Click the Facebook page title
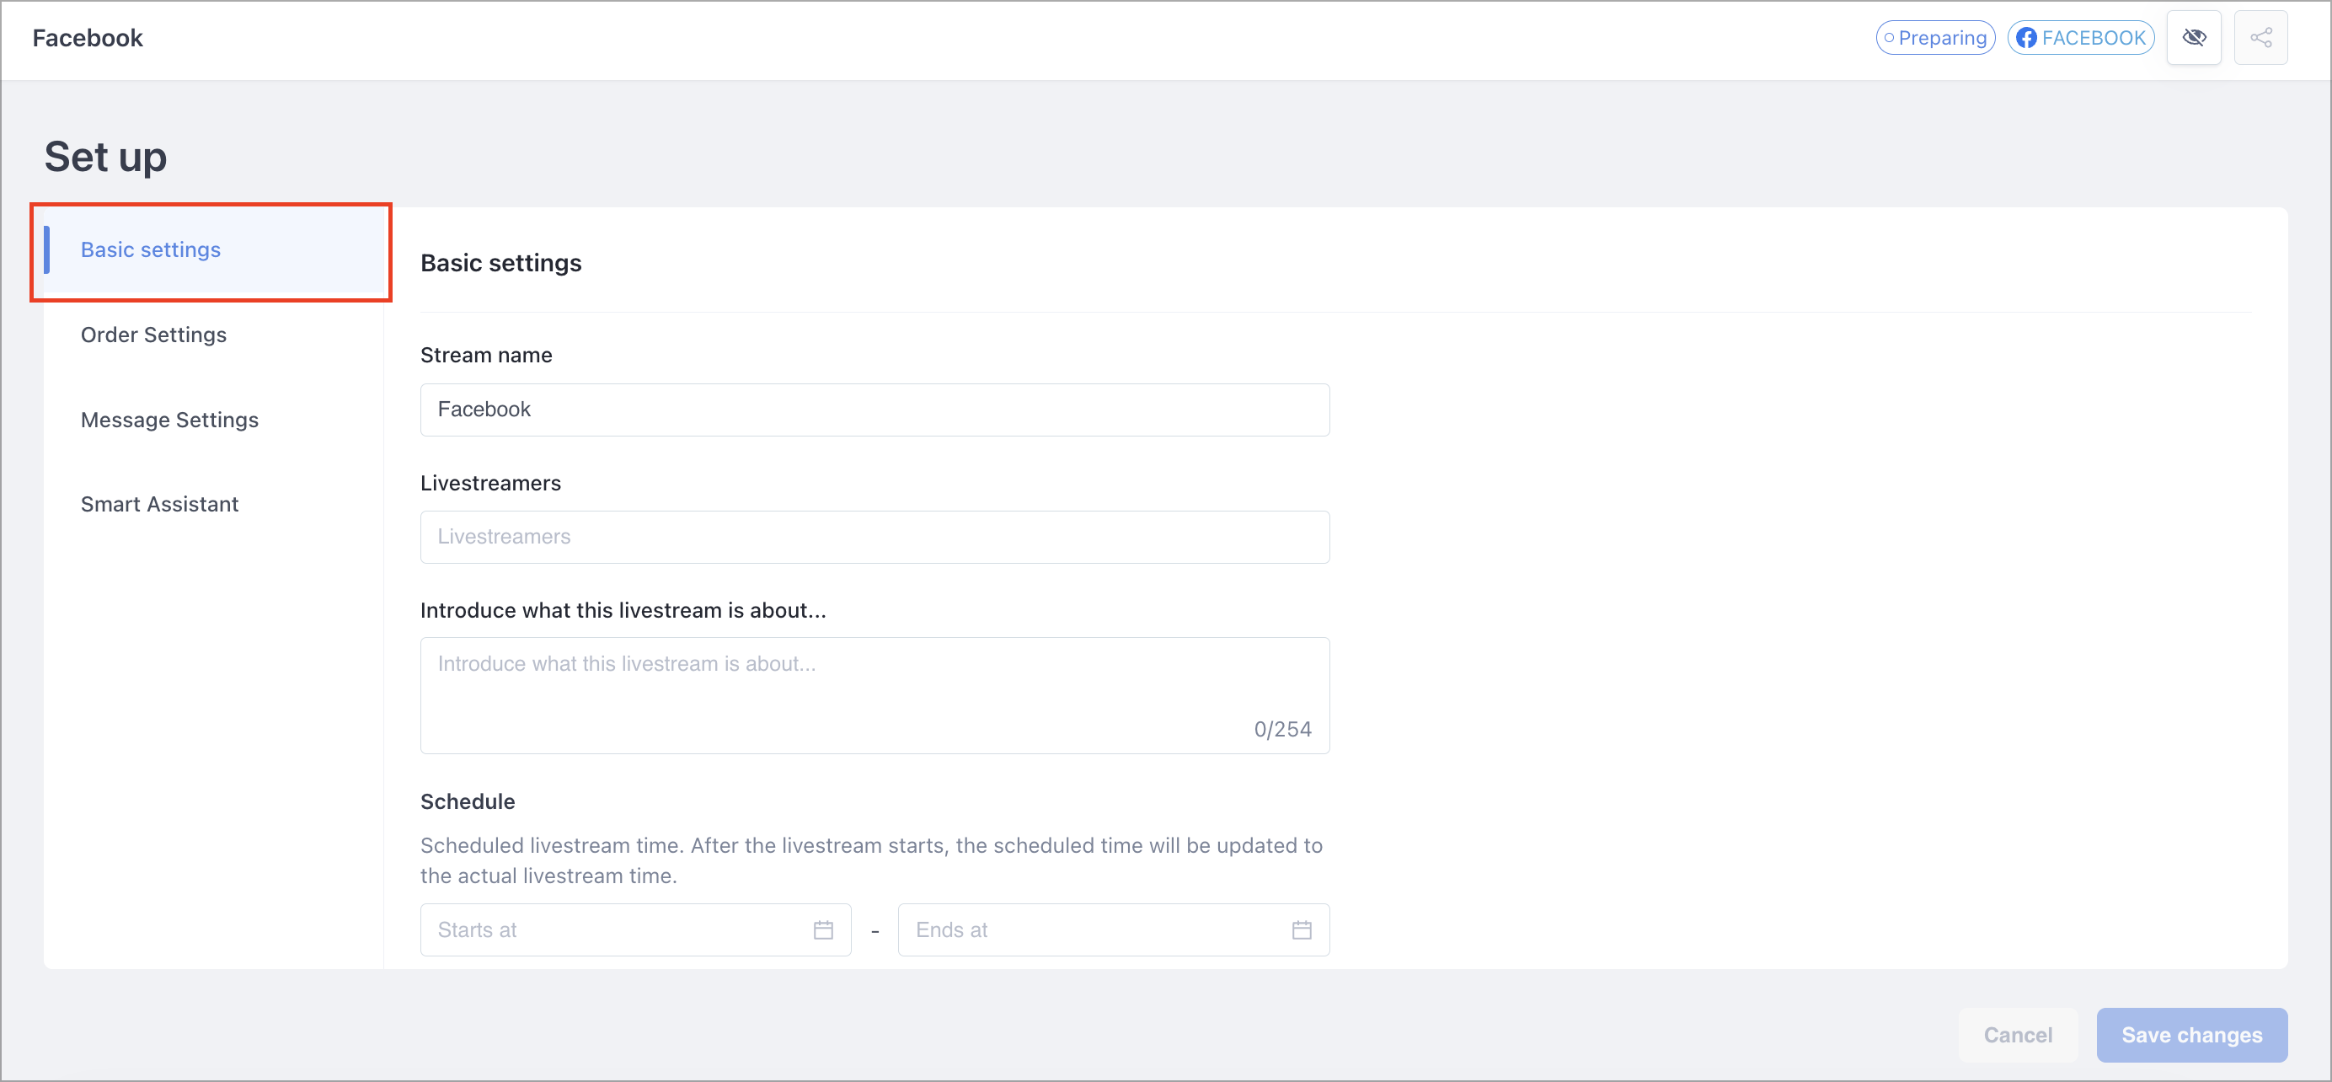The height and width of the screenshot is (1082, 2332). click(x=88, y=38)
